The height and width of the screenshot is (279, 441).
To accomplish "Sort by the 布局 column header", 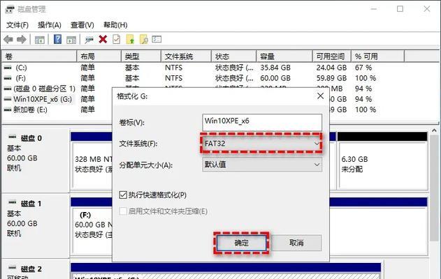I will (99, 56).
